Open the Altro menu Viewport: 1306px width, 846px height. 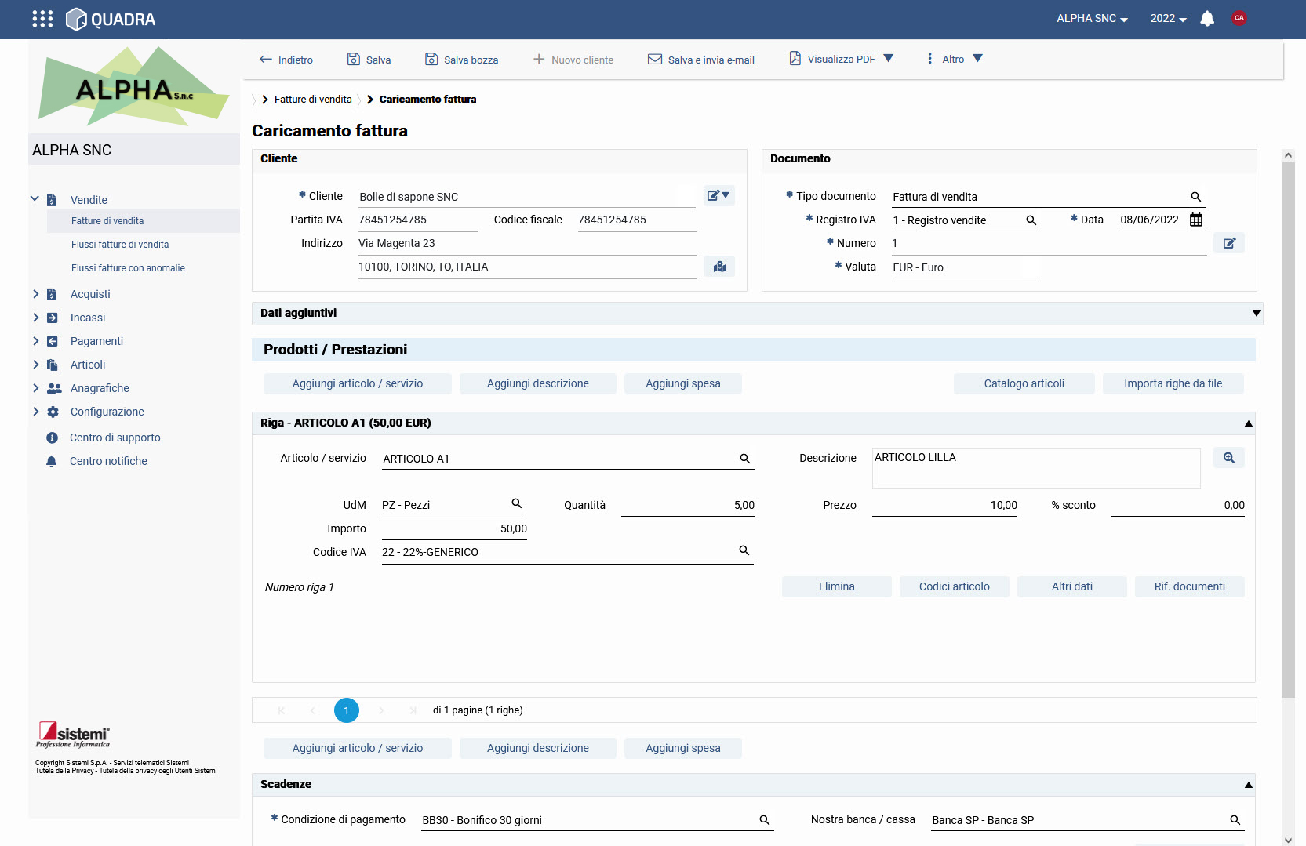(x=953, y=59)
